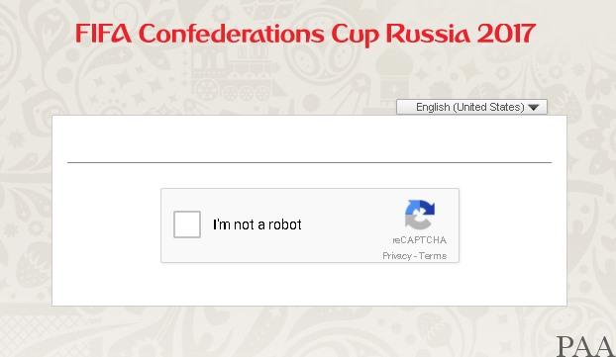Click the word FIFA in the red title
The height and width of the screenshot is (357, 616).
(x=103, y=33)
